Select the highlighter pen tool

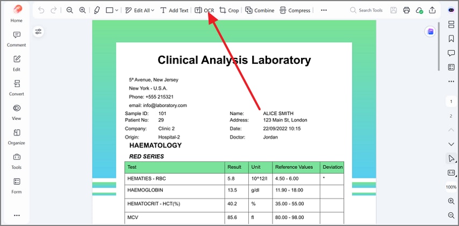(x=97, y=10)
